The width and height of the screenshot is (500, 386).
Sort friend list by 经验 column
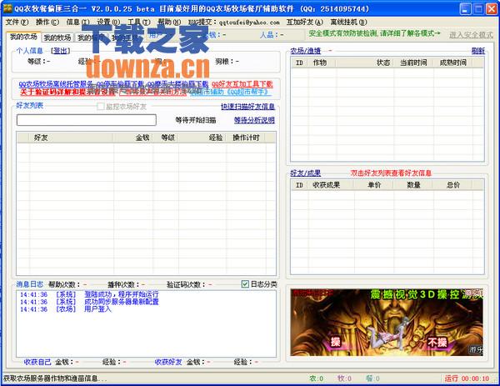click(202, 138)
